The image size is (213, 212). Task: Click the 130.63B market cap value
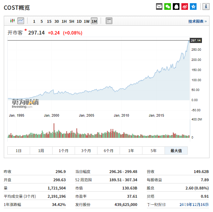tap(130, 188)
